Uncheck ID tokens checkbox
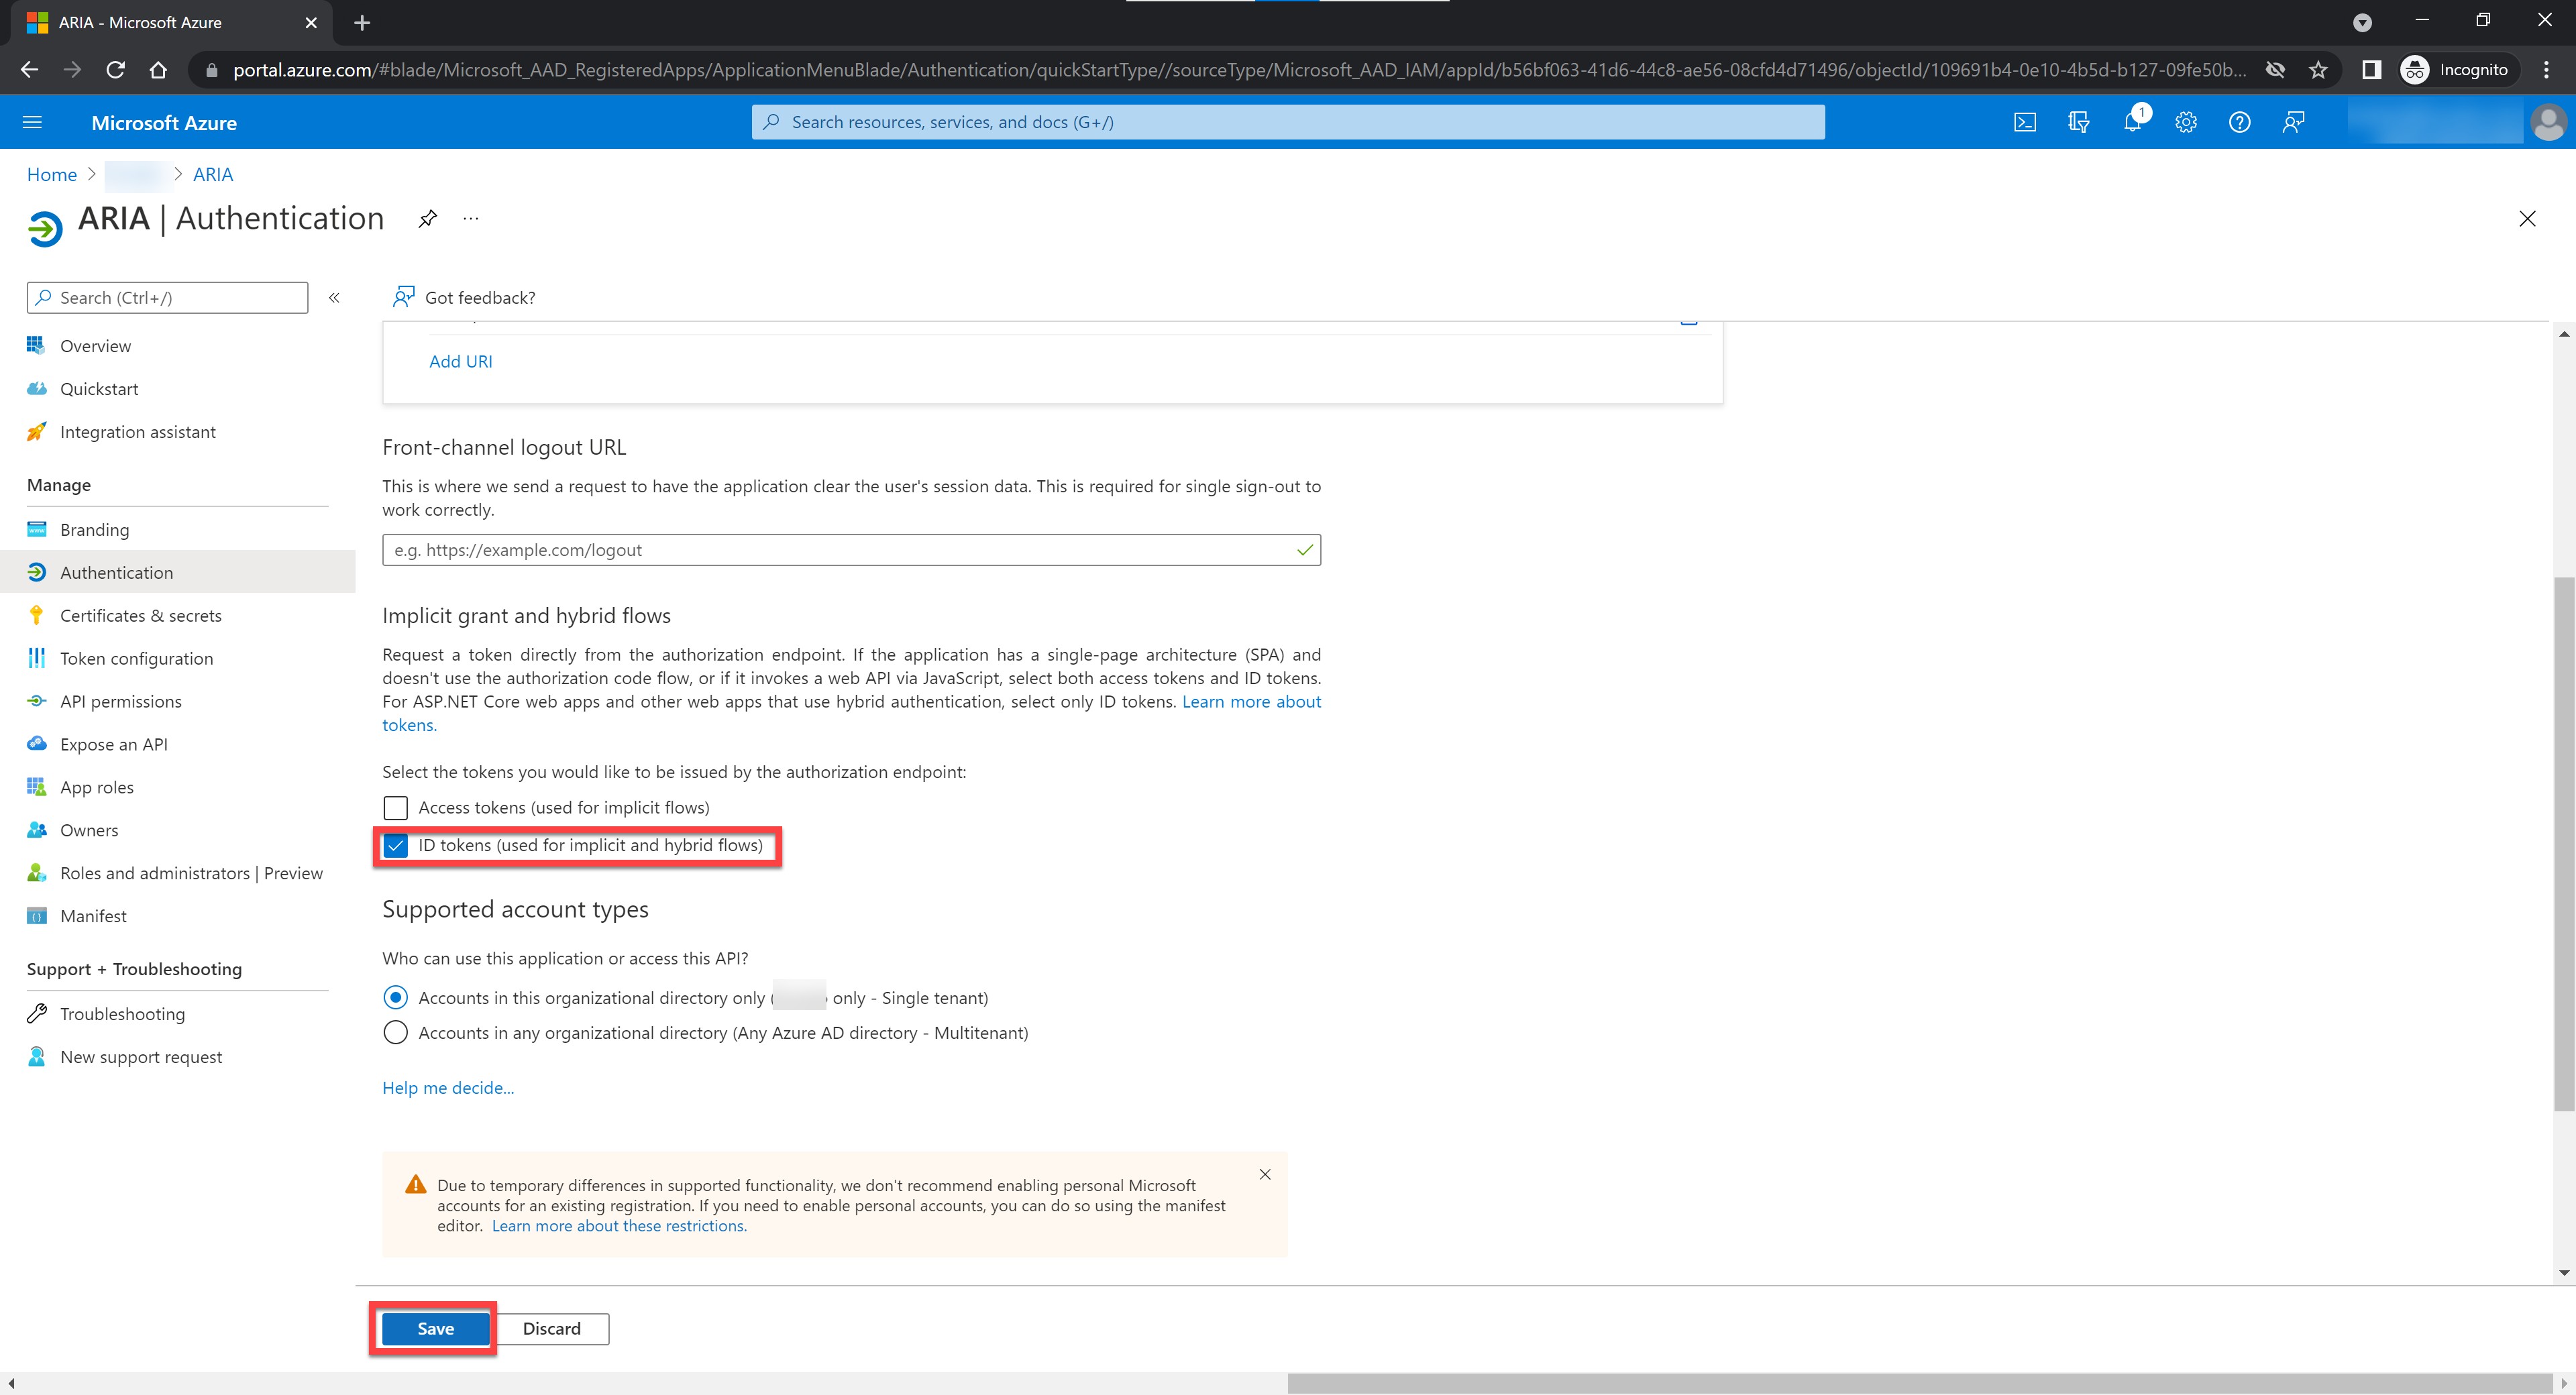Screen dimensions: 2576x1395 tap(396, 846)
